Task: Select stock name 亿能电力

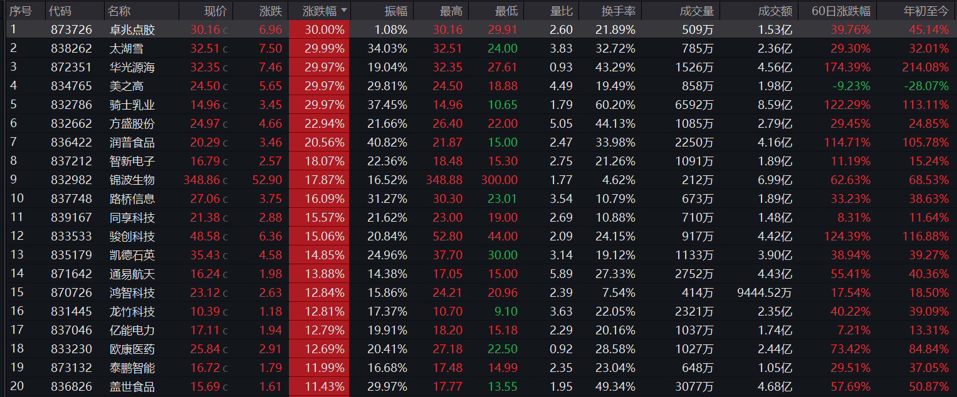Action: point(132,330)
